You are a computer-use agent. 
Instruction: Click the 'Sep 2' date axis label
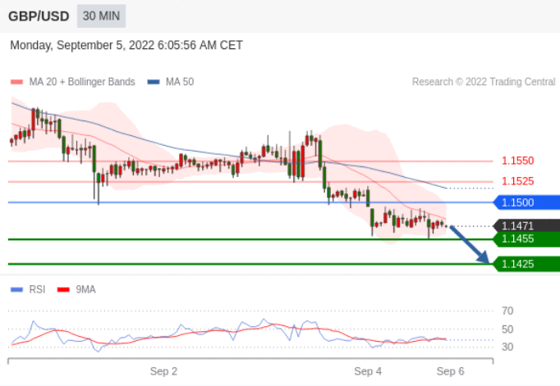[x=163, y=371]
